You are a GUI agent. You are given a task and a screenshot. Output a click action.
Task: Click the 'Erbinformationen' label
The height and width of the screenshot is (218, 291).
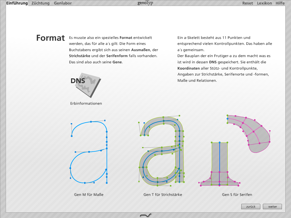point(86,103)
